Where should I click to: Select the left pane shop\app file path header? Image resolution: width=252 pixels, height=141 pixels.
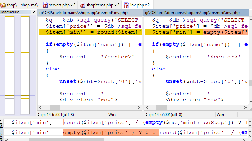[x=89, y=12]
